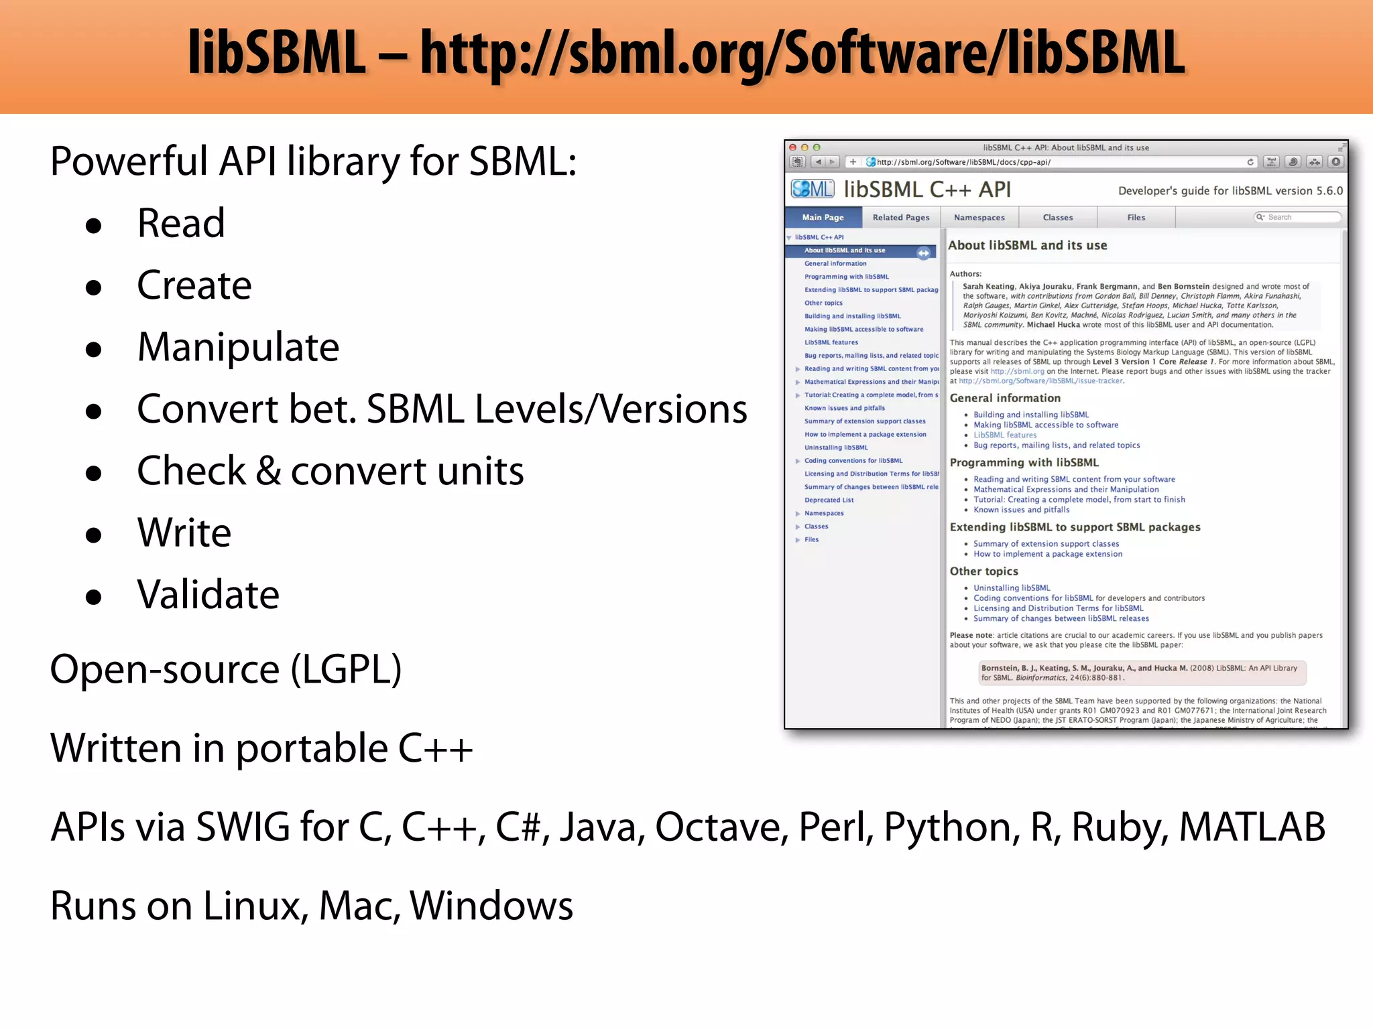The height and width of the screenshot is (1029, 1373).
Task: Click the plus add-bookmark button
Action: 853,162
